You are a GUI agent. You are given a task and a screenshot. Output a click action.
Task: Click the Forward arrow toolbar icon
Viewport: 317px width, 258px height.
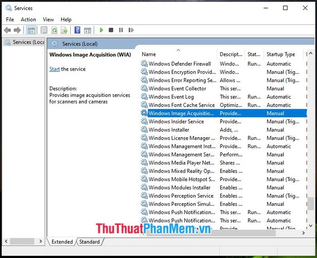pos(17,30)
